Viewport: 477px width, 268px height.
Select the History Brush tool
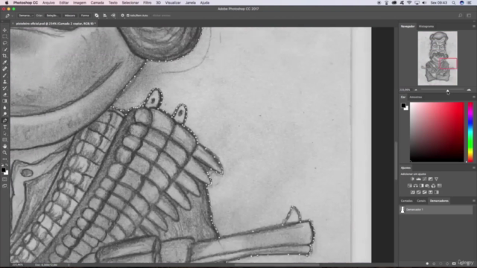4,88
